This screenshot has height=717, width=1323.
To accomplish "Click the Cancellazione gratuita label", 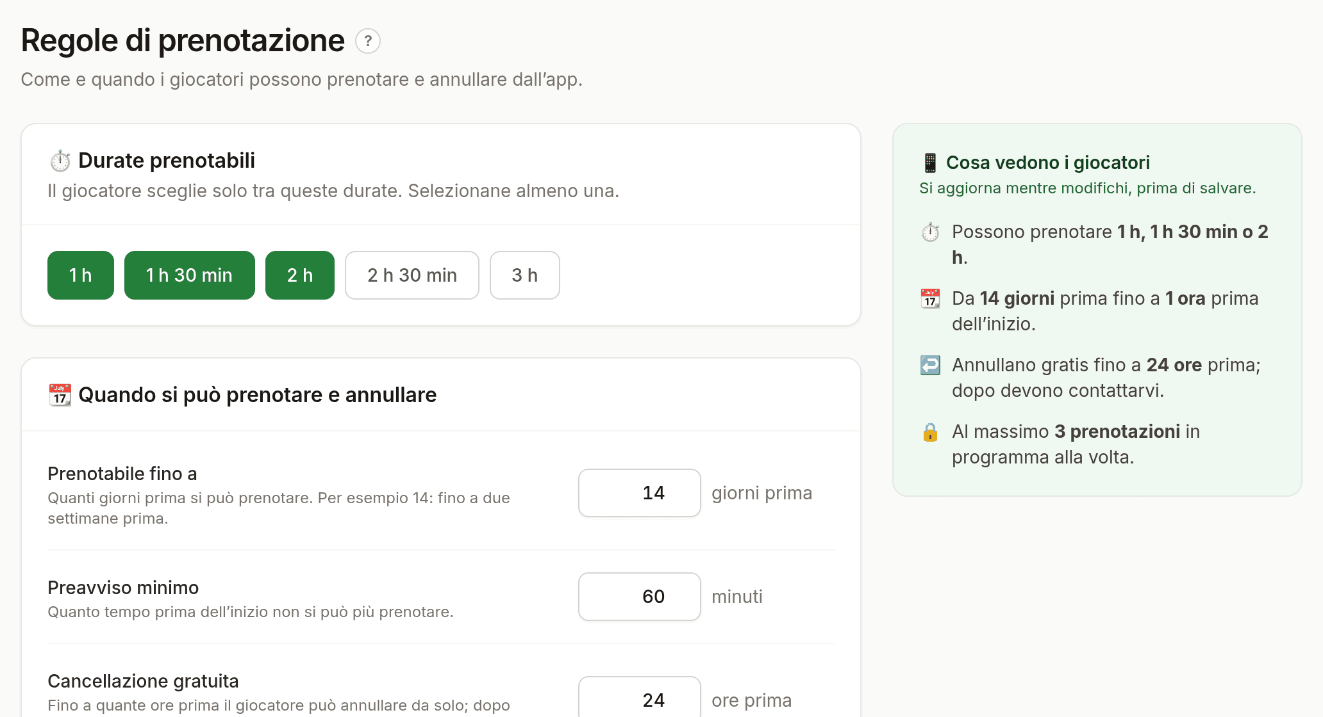I will tap(143, 681).
